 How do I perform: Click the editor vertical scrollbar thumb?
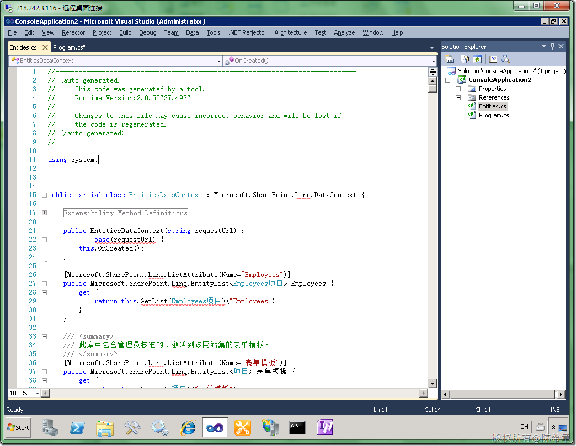click(x=433, y=88)
